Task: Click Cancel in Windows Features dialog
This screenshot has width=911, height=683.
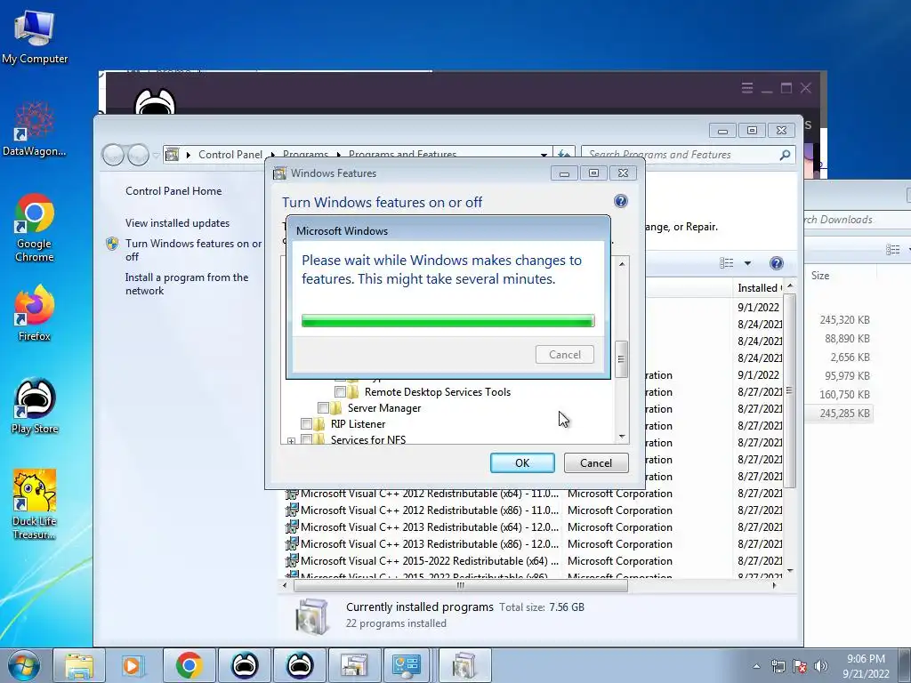Action: (596, 462)
